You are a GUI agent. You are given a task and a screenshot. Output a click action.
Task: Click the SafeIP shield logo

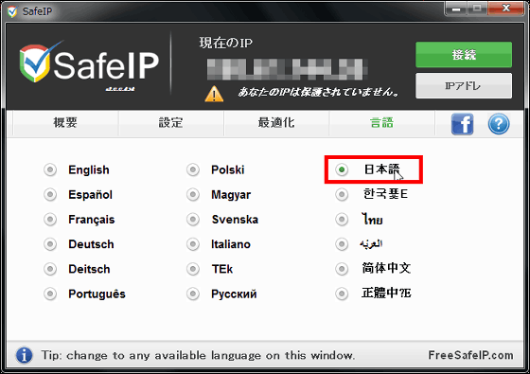coord(35,62)
